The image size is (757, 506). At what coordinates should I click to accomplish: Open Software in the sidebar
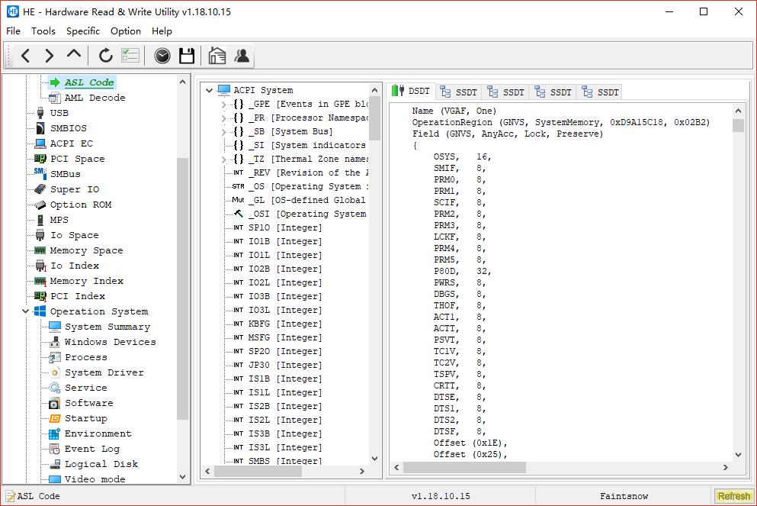point(89,403)
